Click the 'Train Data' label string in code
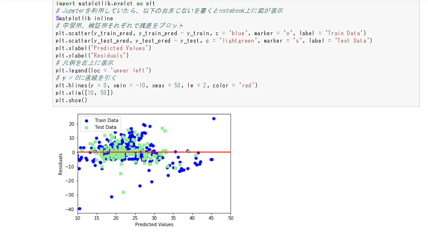 pos(344,33)
